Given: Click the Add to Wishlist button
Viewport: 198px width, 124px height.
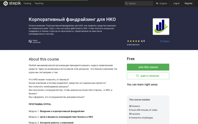Looking at the screenshot, I should point(148,76).
